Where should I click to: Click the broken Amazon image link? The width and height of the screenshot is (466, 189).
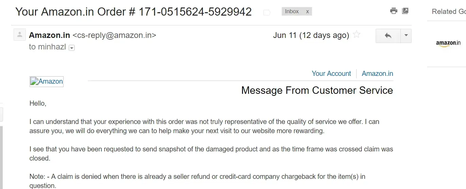[x=47, y=82]
